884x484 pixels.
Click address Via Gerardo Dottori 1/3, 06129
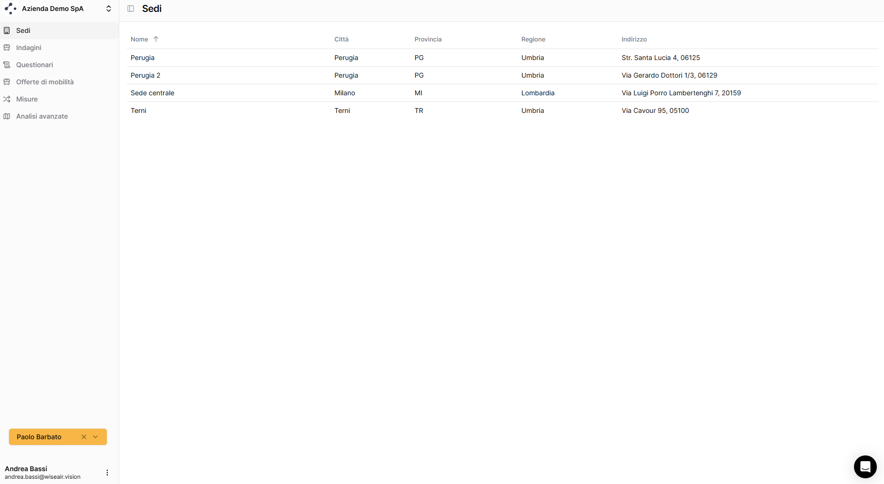click(x=669, y=75)
